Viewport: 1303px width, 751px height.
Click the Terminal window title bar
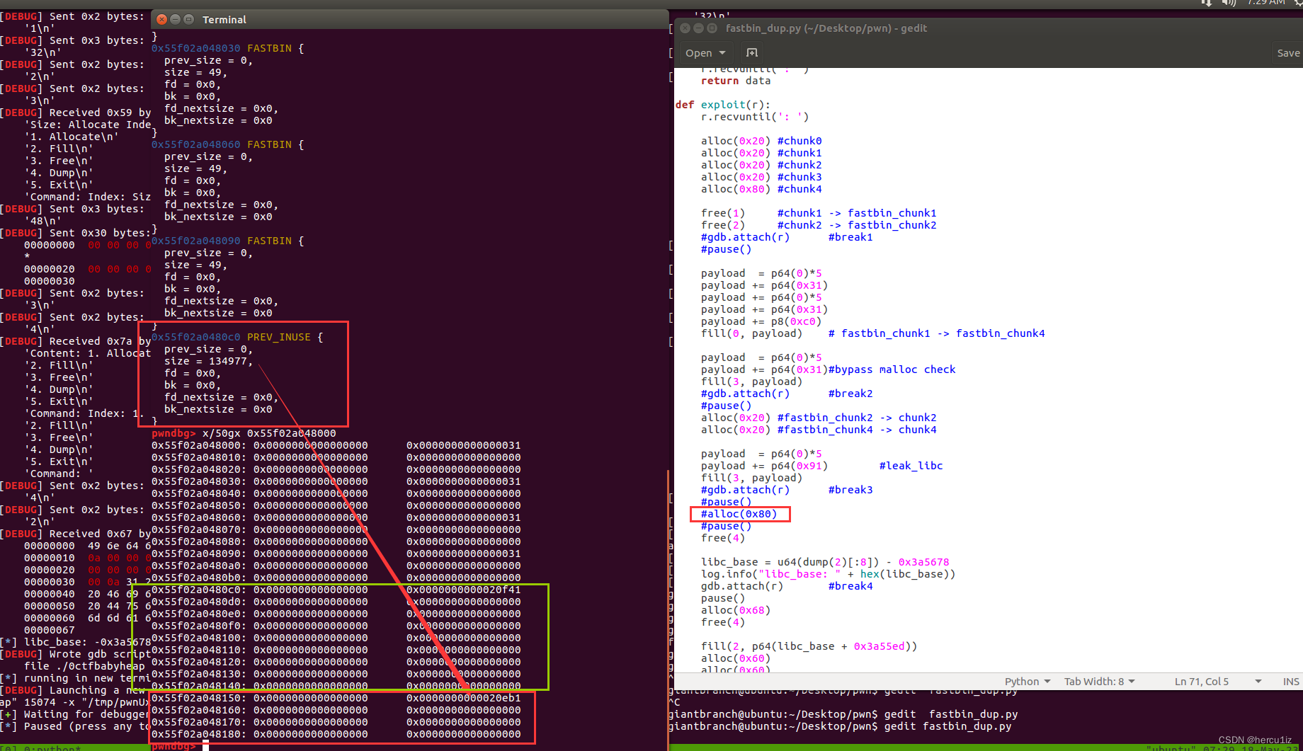click(411, 20)
